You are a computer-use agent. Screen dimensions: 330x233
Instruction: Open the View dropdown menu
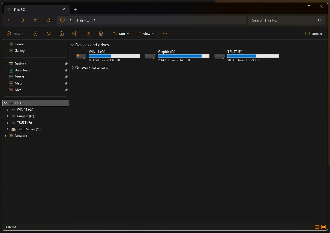[145, 34]
